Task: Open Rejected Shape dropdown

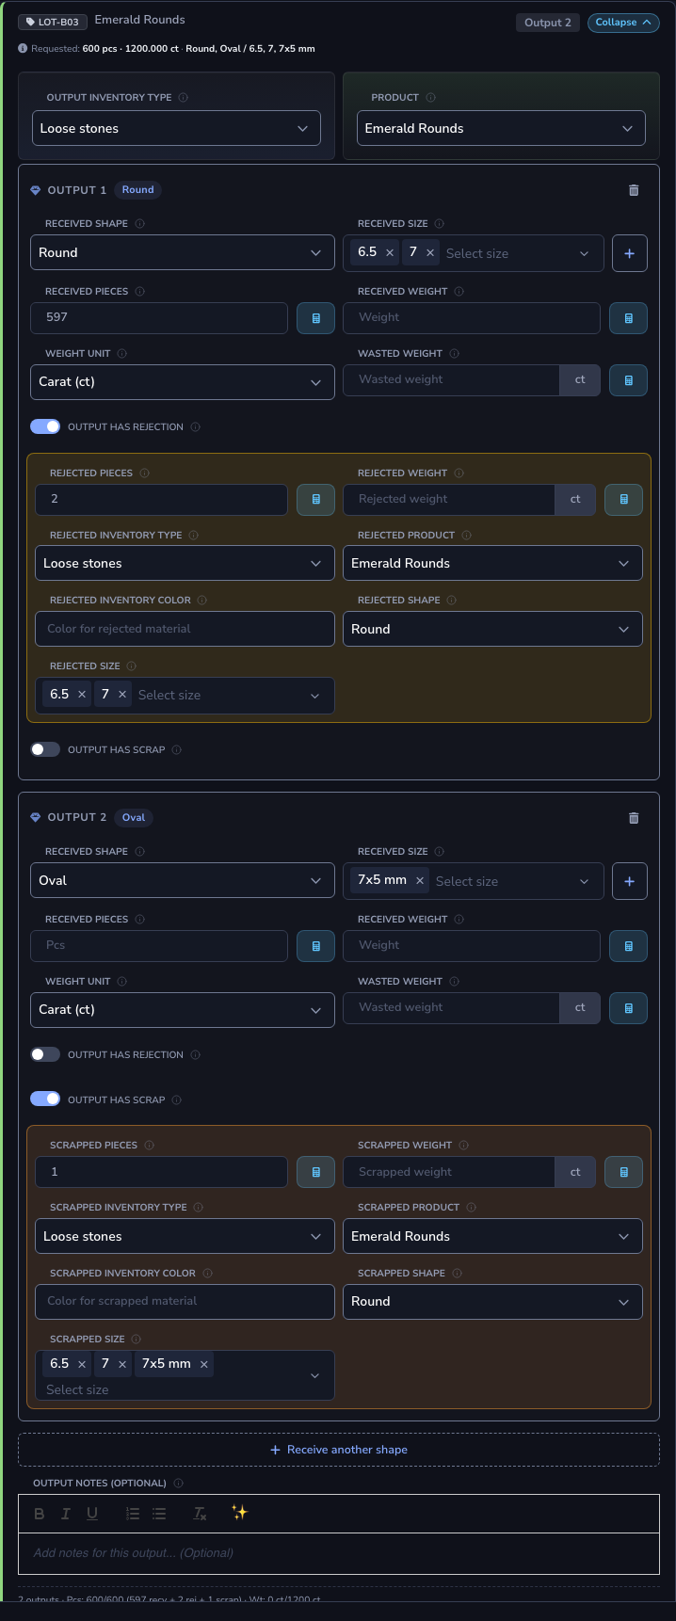Action: [492, 630]
